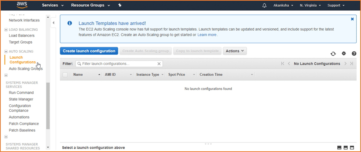Open Patch Compliance in the sidebar
Screen dimensions: 361x152
[24, 124]
